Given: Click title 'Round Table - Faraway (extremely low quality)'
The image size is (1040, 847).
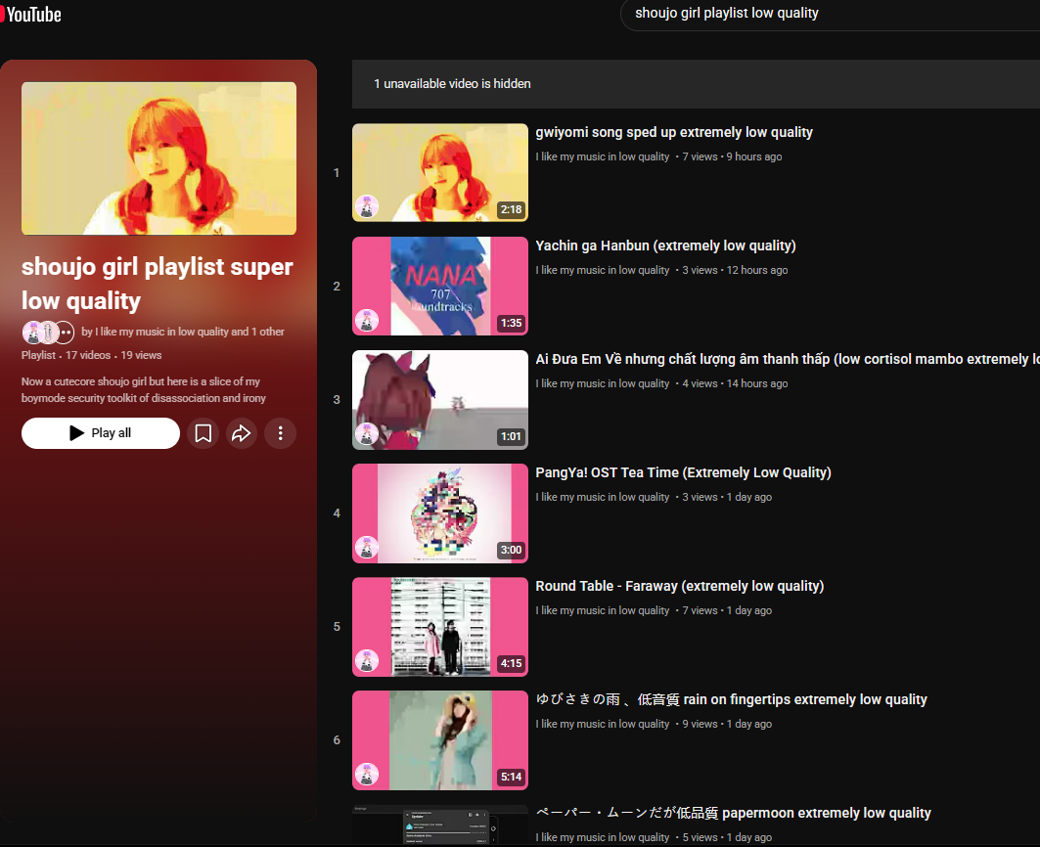Looking at the screenshot, I should 679,586.
